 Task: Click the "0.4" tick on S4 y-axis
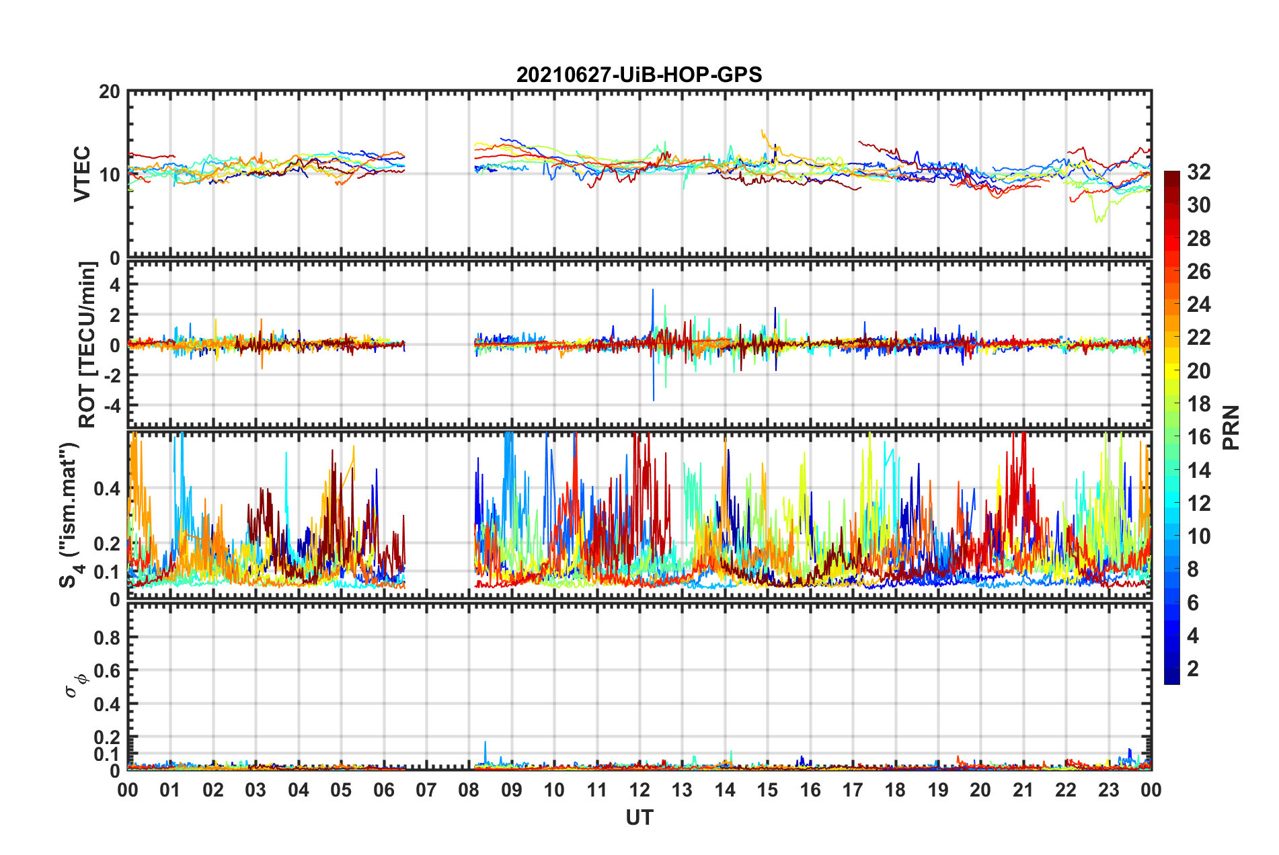coord(107,489)
